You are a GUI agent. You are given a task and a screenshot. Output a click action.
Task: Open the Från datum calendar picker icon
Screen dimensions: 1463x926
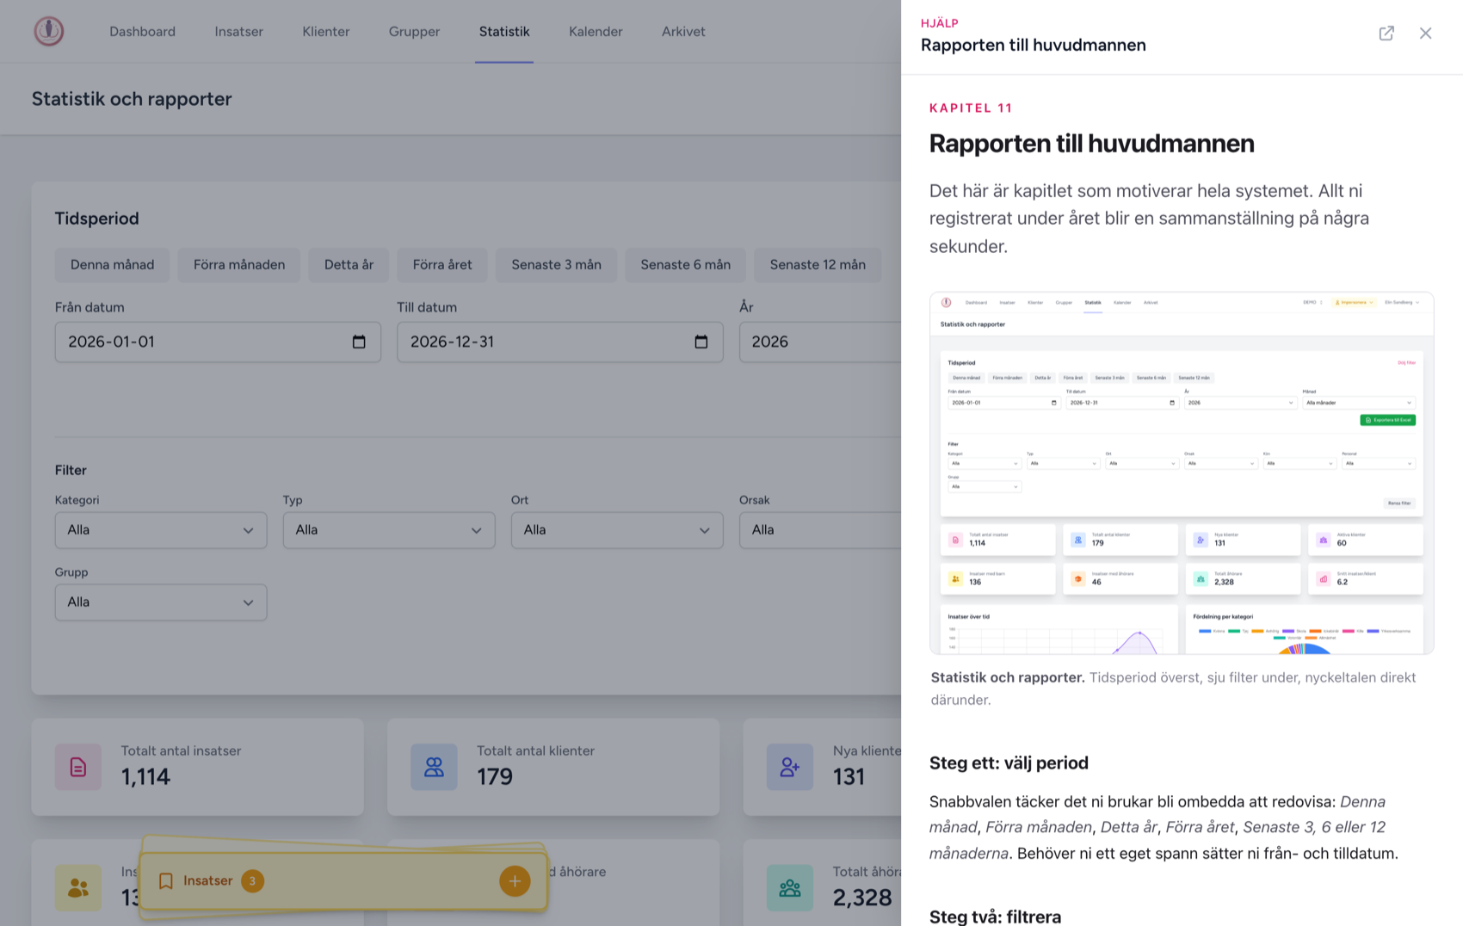click(359, 342)
